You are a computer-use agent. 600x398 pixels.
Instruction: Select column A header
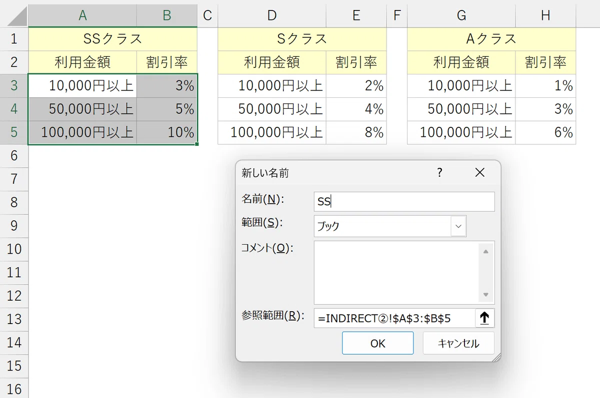[x=82, y=15]
